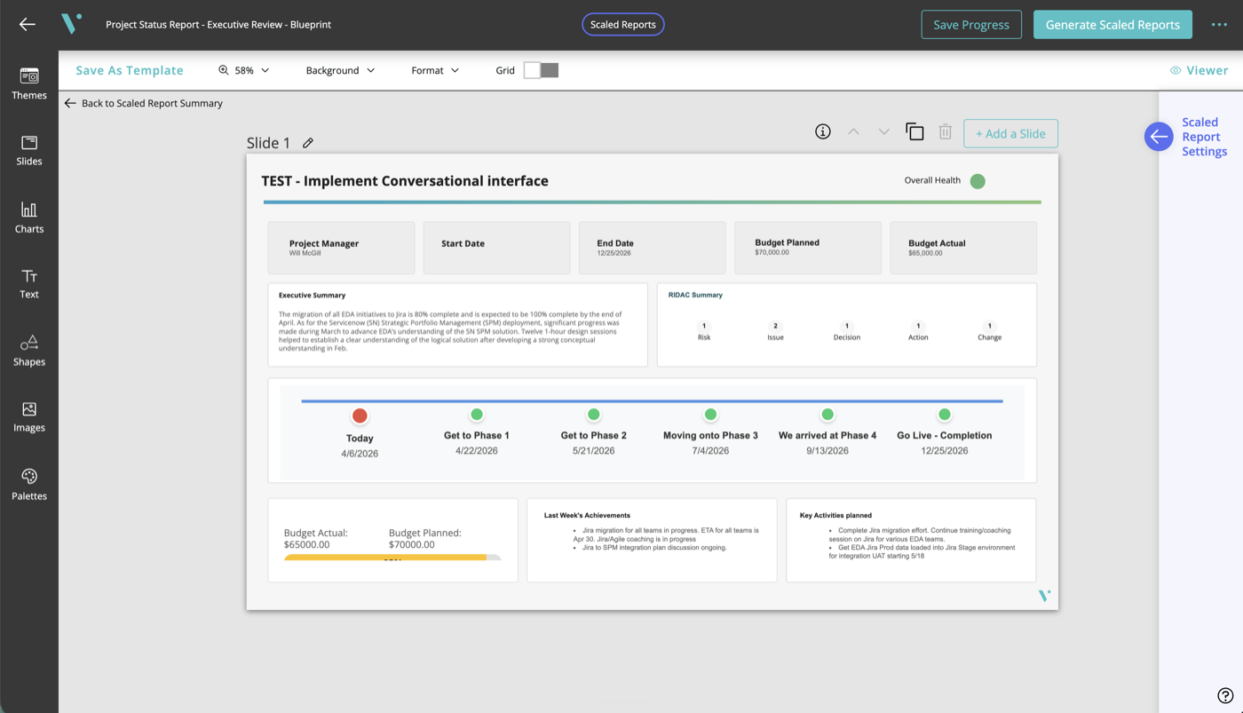Image resolution: width=1243 pixels, height=713 pixels.
Task: Open the Charts panel
Action: (29, 218)
